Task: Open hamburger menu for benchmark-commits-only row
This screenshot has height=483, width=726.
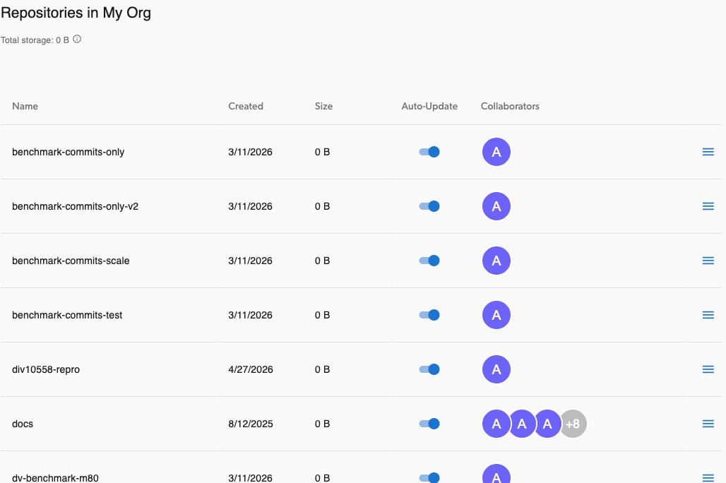Action: click(708, 152)
